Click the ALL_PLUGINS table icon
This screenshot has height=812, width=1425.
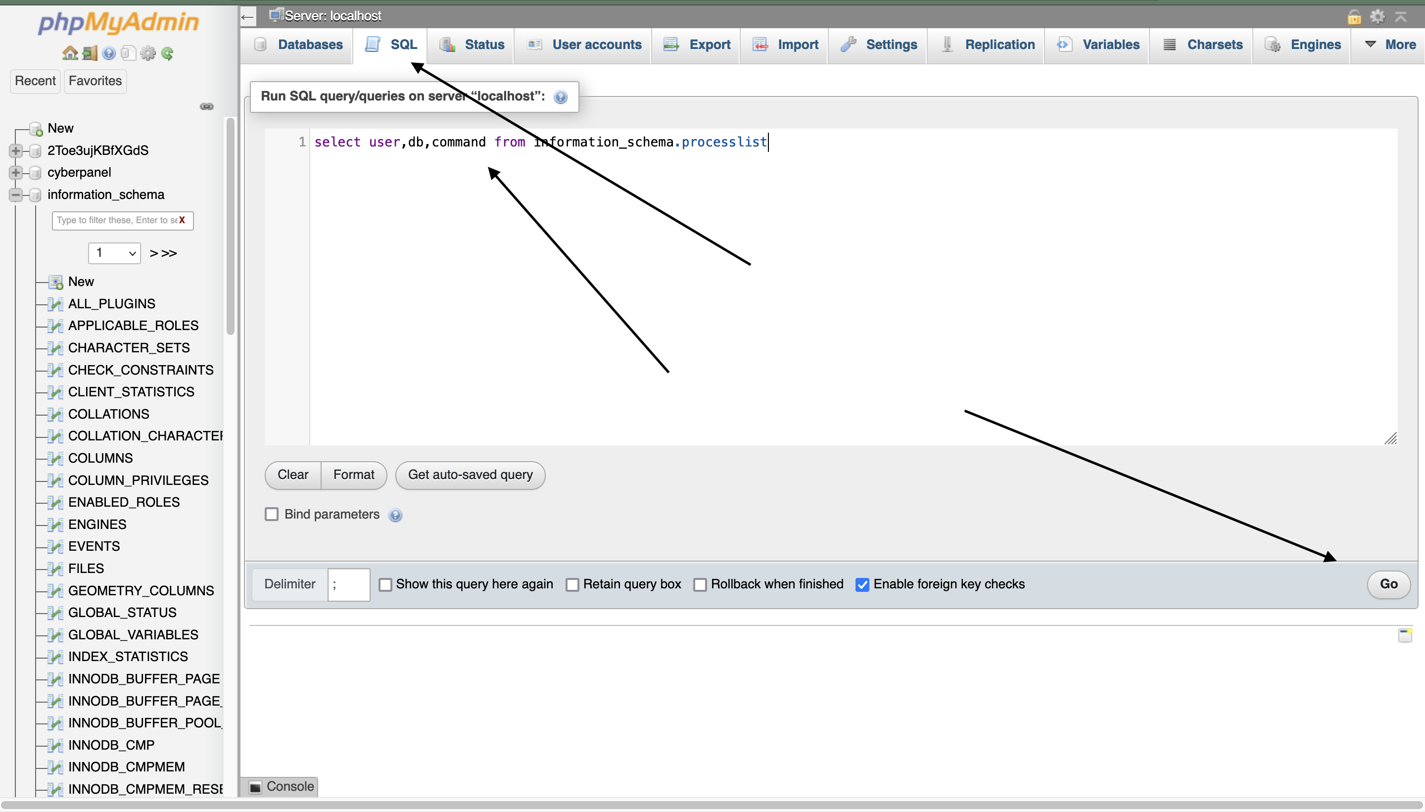tap(55, 304)
